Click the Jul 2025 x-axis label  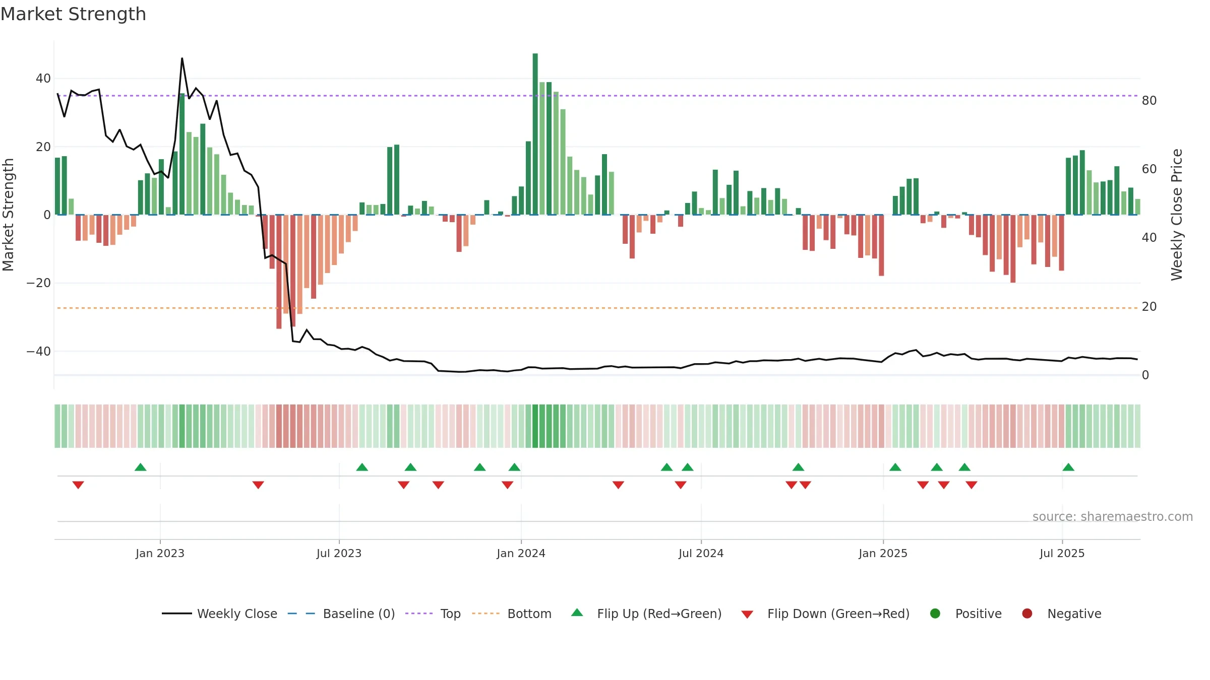(1062, 554)
